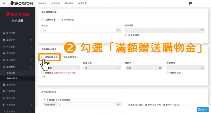Uncheck 無使用期限 in birthday section
The height and width of the screenshot is (113, 211).
tap(126, 35)
